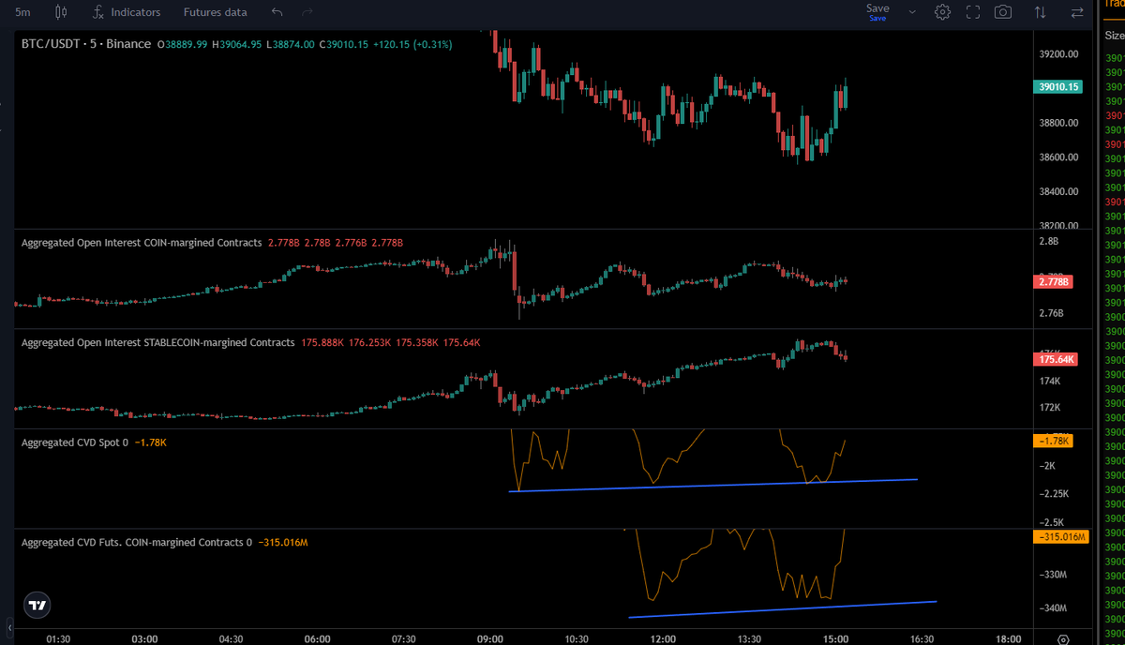Click the 39200.00 price axis label
1125x645 pixels.
1060,54
